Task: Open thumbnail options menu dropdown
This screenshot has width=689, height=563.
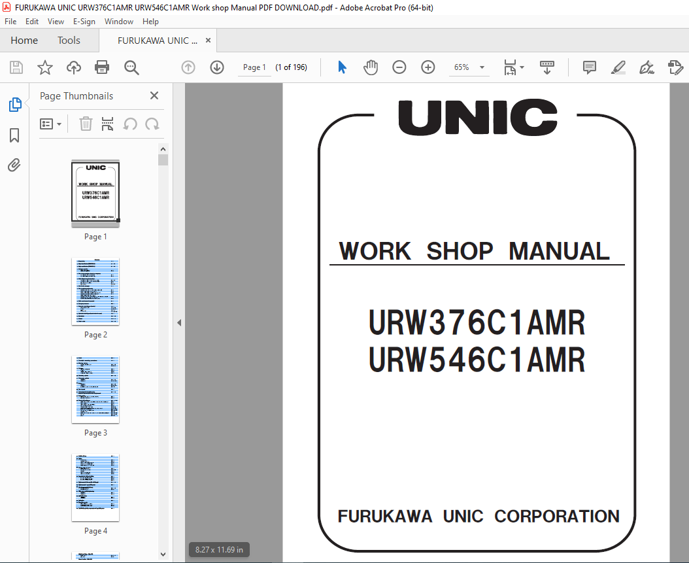Action: (50, 124)
